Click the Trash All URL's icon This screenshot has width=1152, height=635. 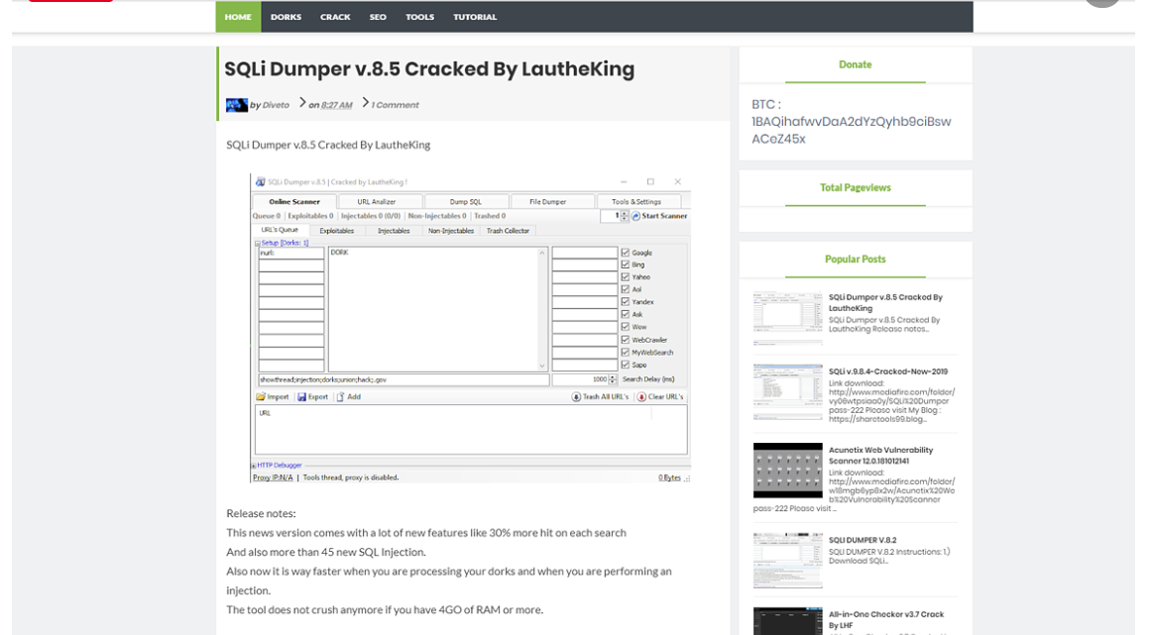576,397
